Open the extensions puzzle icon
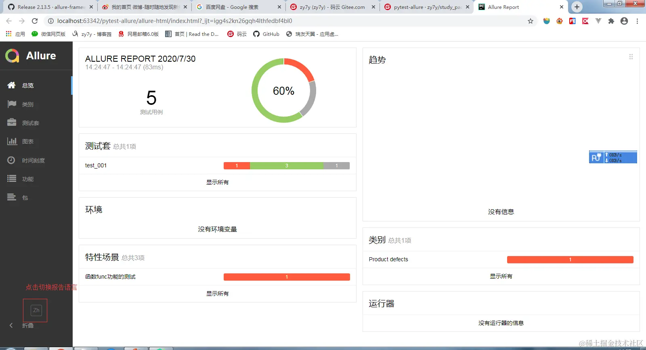646x350 pixels. (611, 21)
